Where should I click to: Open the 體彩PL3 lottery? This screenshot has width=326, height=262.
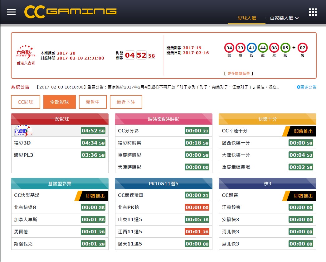click(60, 155)
